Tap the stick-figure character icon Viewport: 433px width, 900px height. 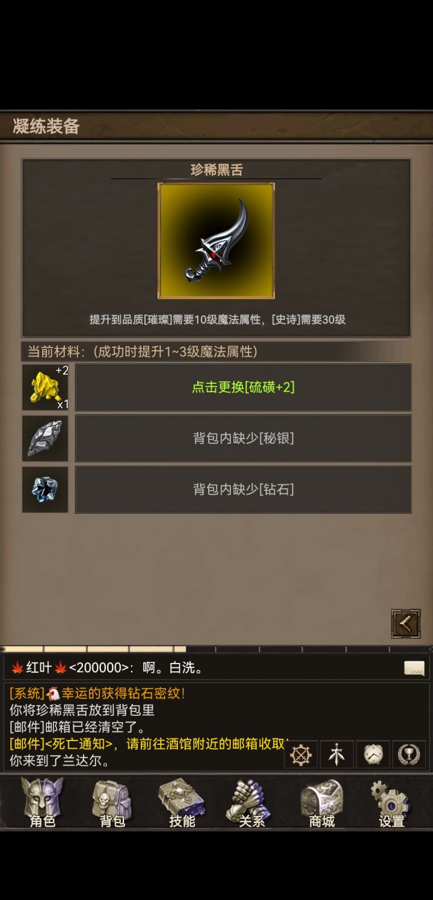[337, 754]
